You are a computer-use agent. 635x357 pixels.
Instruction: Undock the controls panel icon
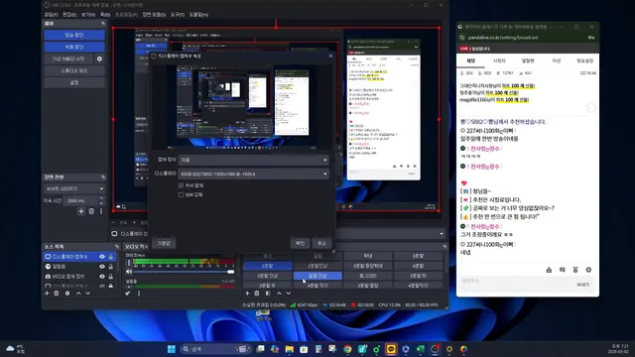[103, 24]
